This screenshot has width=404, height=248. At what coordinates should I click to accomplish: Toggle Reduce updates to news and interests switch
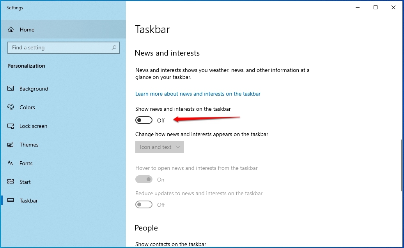click(144, 204)
